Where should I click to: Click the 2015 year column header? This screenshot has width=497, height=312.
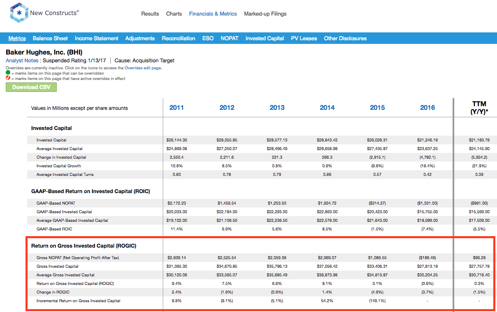tap(377, 107)
